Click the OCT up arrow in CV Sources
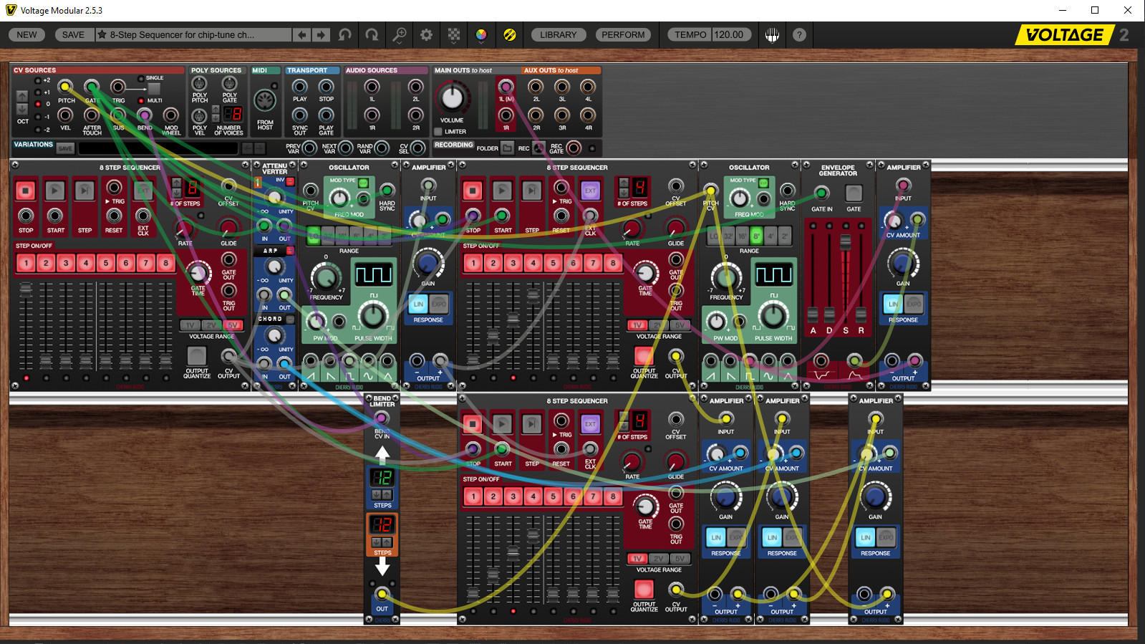Screen dimensions: 1145x644 22,96
